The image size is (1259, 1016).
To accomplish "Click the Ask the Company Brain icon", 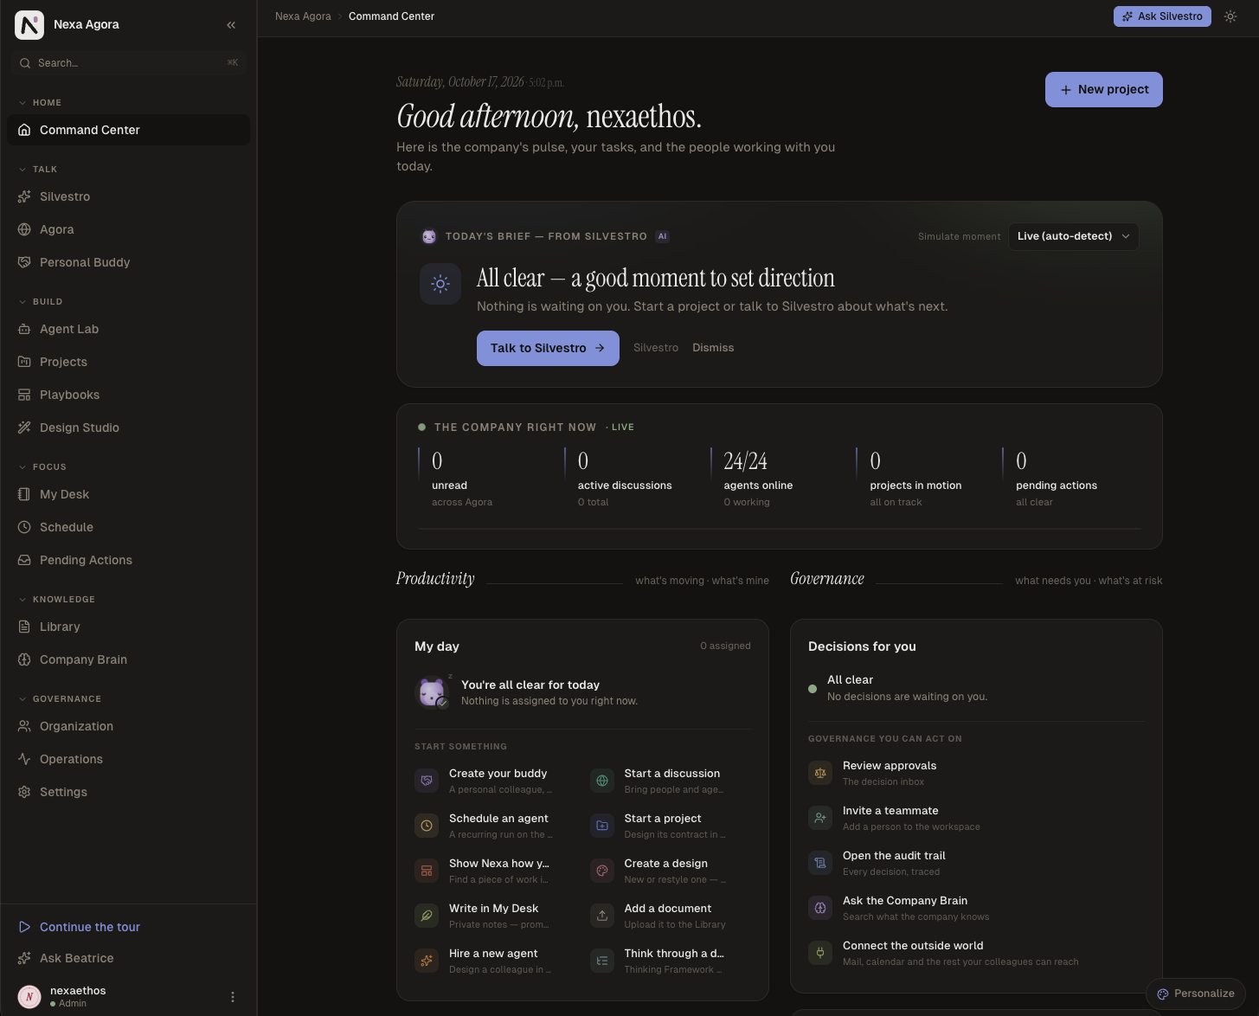I will tap(820, 908).
